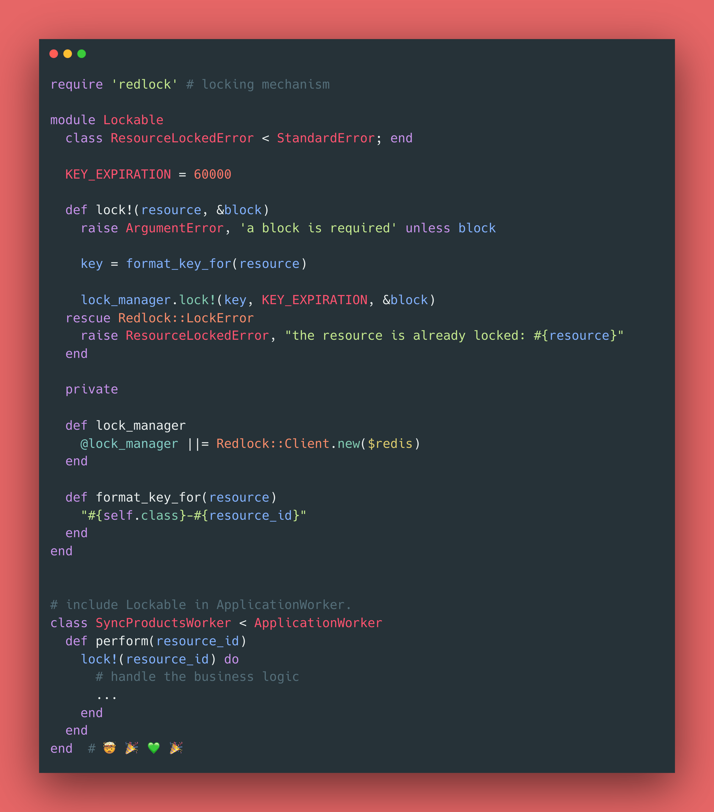Click the ResourceLockedError class definition name
The height and width of the screenshot is (812, 714).
[x=182, y=138]
